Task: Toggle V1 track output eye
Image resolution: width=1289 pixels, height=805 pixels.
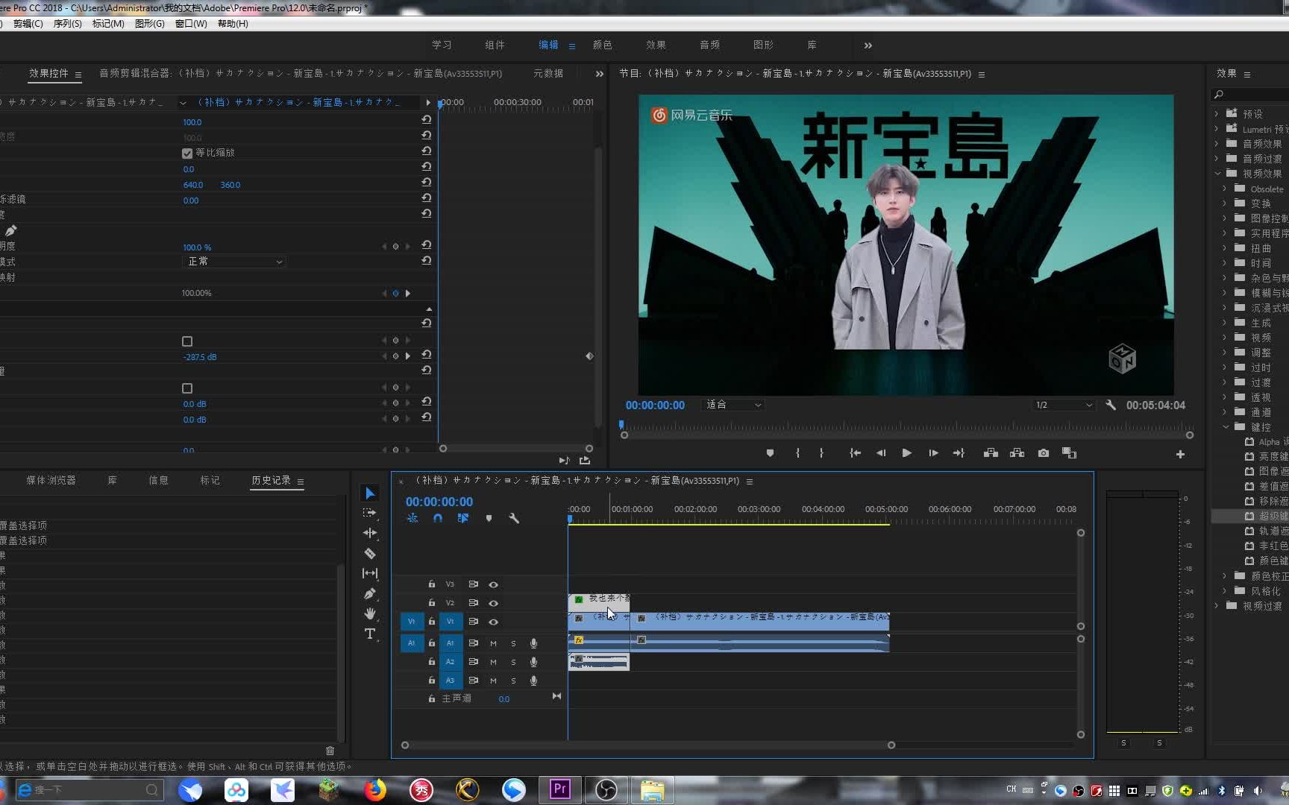Action: coord(493,622)
